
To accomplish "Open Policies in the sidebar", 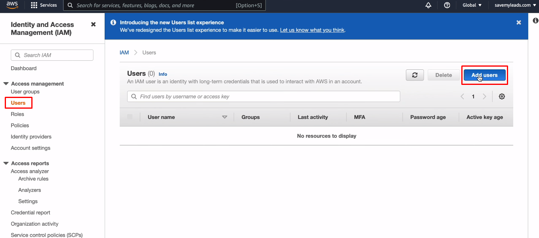I will 20,125.
